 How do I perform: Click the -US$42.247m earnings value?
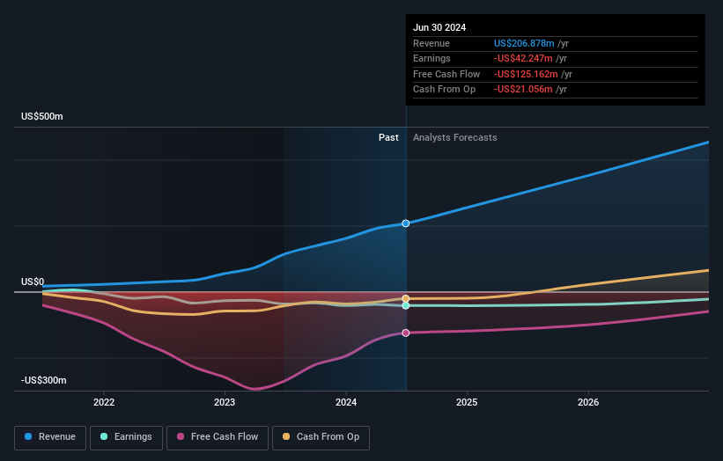point(523,58)
